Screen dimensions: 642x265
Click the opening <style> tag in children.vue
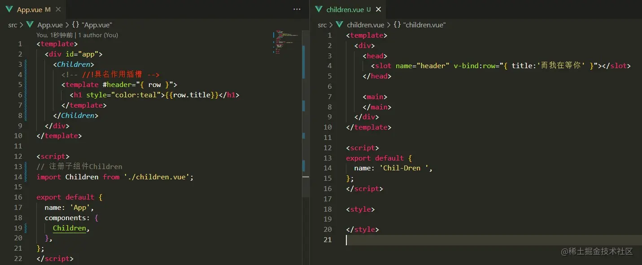[360, 209]
